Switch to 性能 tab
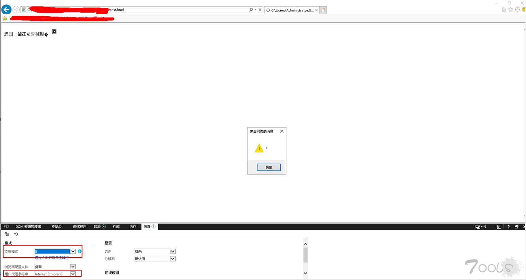This screenshot has height=280, width=526. point(116,227)
